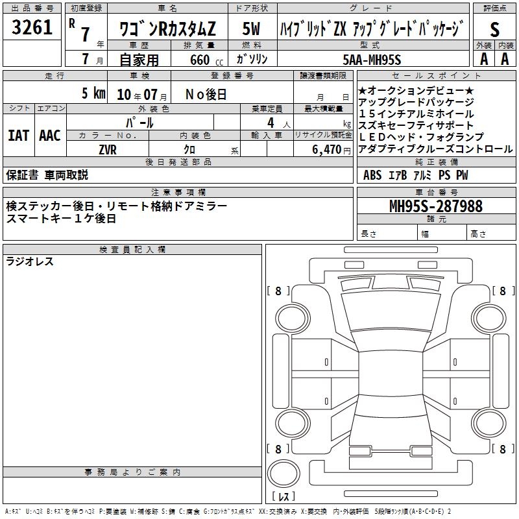Screen dimensions: 519x519
Task: Select the shift type IAT
Action: (19, 136)
